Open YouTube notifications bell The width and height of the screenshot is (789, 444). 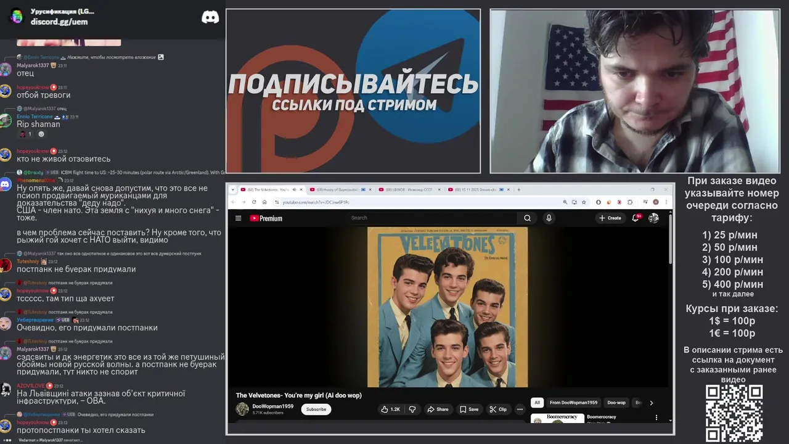pos(636,218)
